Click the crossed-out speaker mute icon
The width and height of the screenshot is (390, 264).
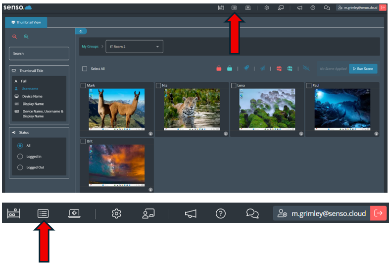pos(306,68)
